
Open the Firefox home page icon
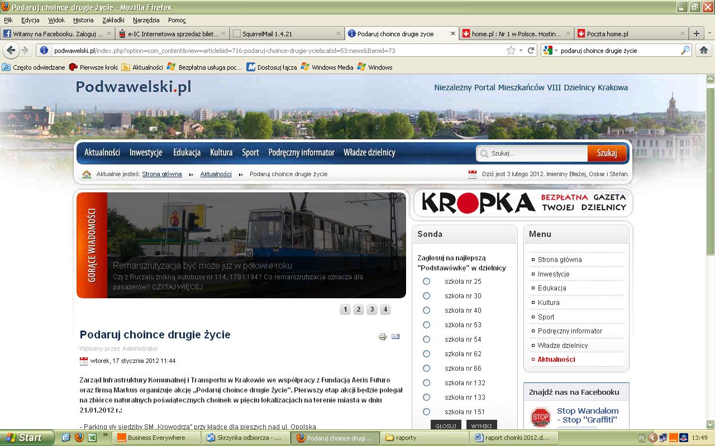pos(703,50)
